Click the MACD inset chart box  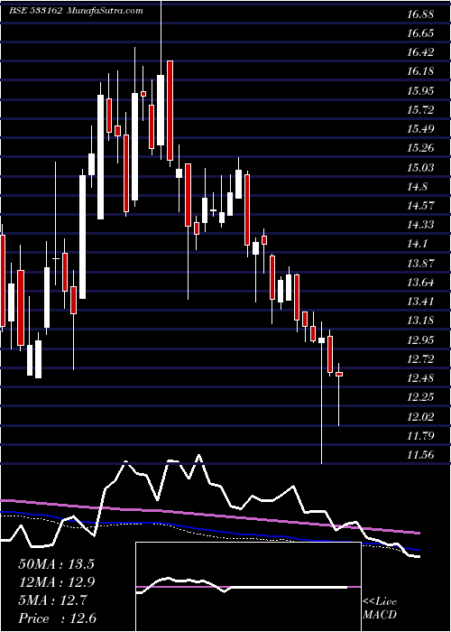248,587
